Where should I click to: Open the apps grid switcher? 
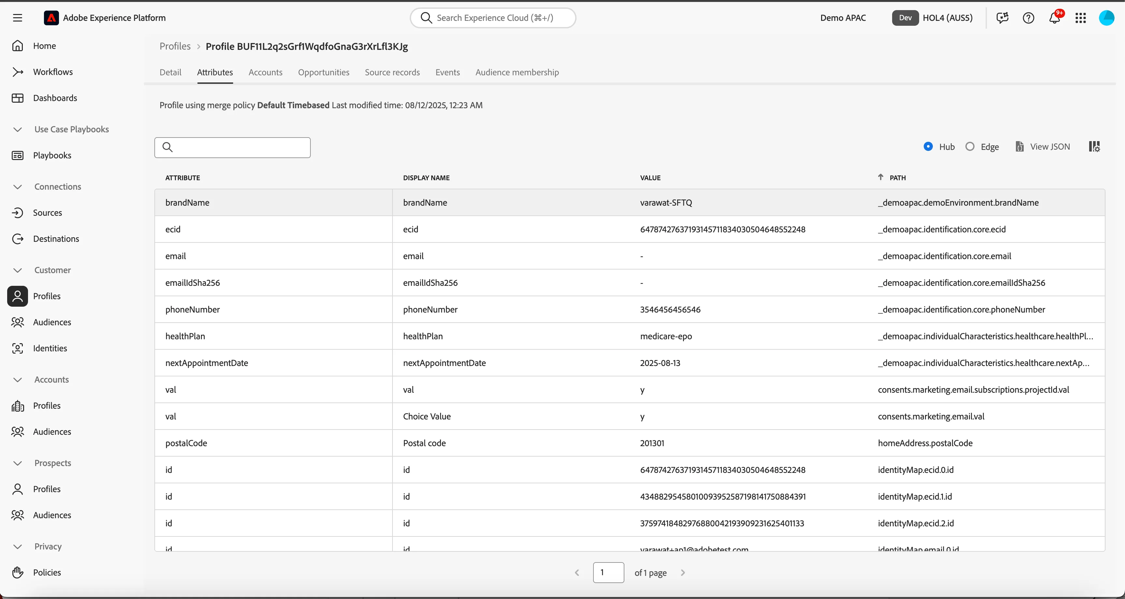pyautogui.click(x=1081, y=18)
